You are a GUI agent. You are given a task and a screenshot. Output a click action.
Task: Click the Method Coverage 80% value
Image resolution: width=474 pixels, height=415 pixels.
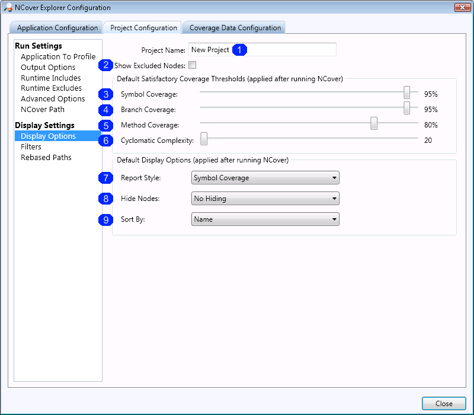431,125
